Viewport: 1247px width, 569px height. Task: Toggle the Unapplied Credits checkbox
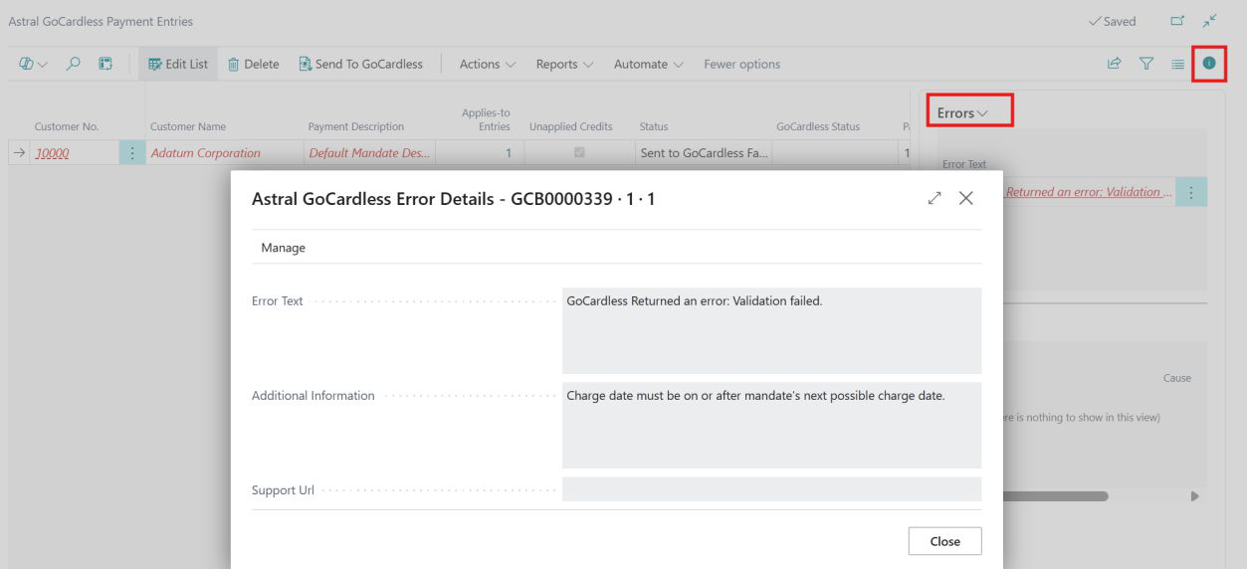point(579,153)
